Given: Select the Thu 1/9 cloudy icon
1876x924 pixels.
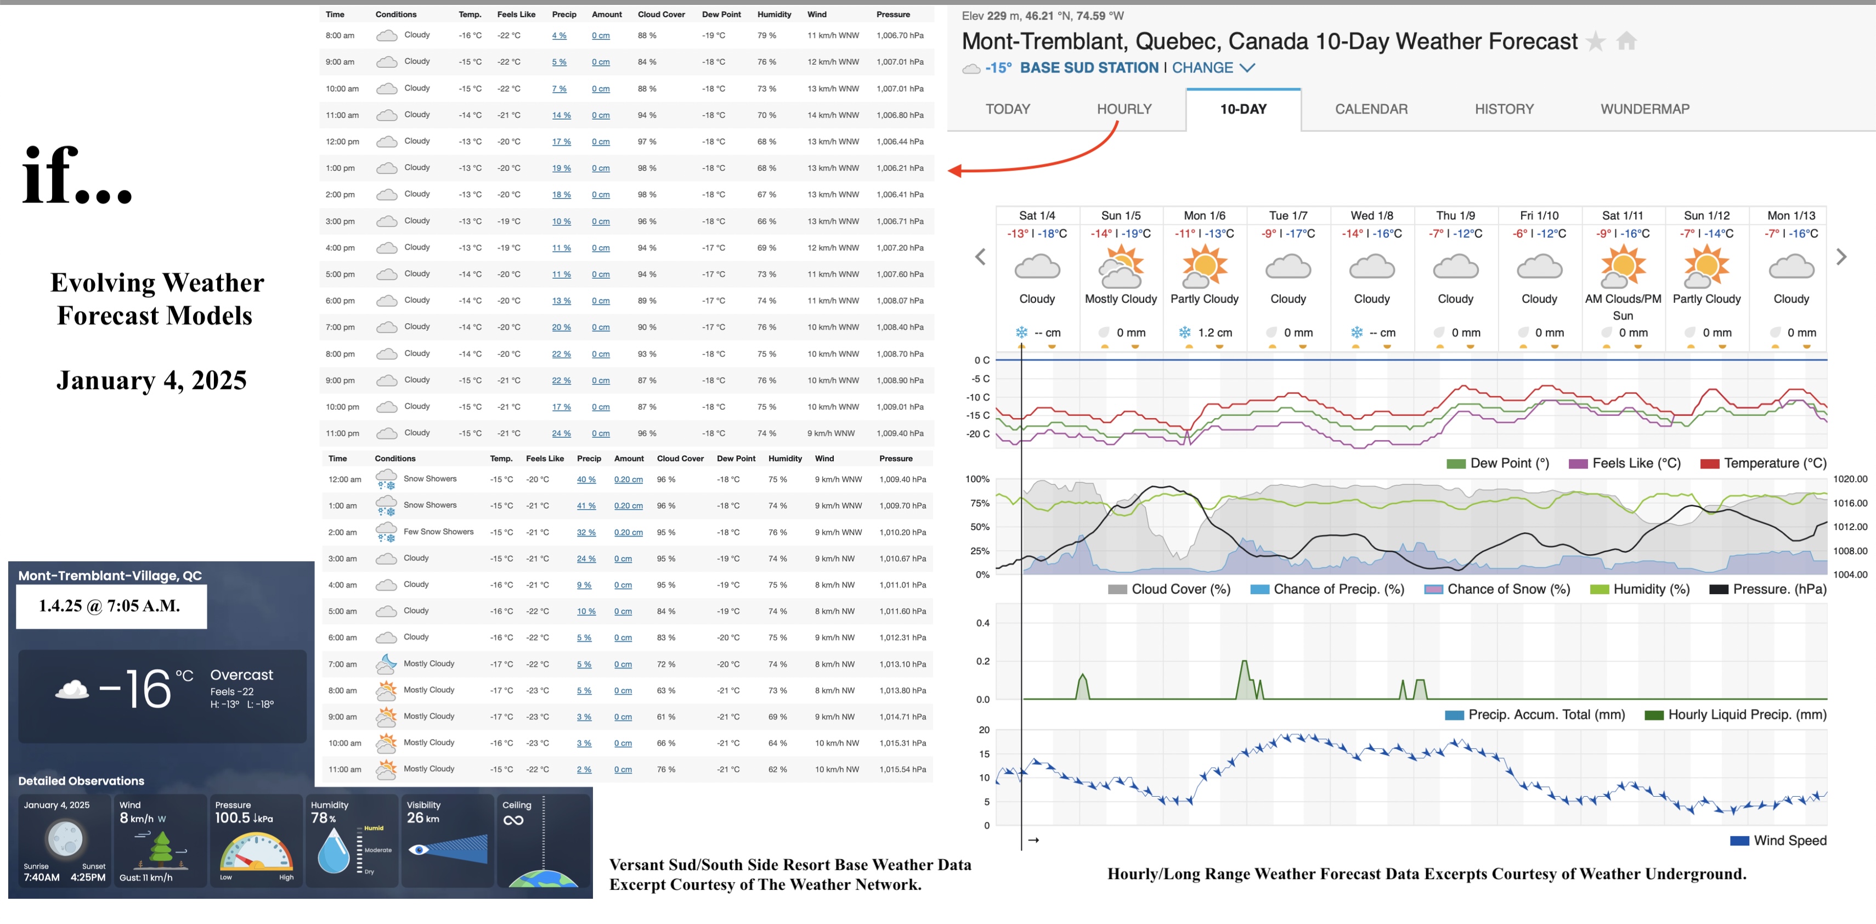Looking at the screenshot, I should coord(1455,266).
